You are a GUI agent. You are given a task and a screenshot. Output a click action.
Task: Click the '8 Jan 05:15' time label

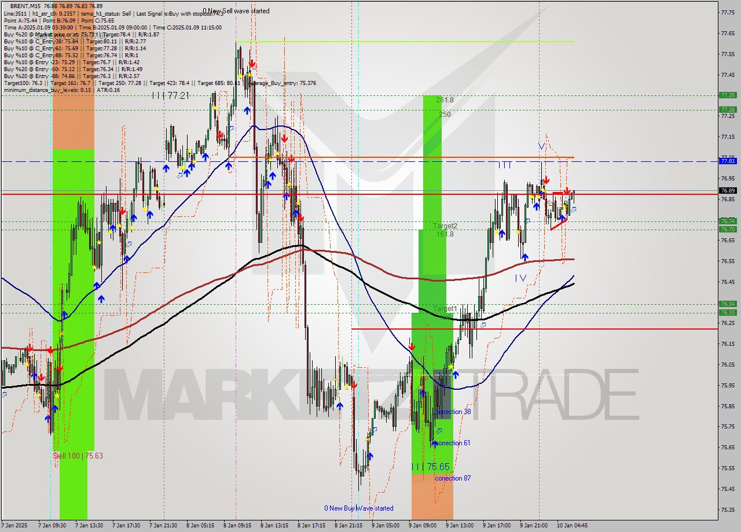(x=201, y=526)
